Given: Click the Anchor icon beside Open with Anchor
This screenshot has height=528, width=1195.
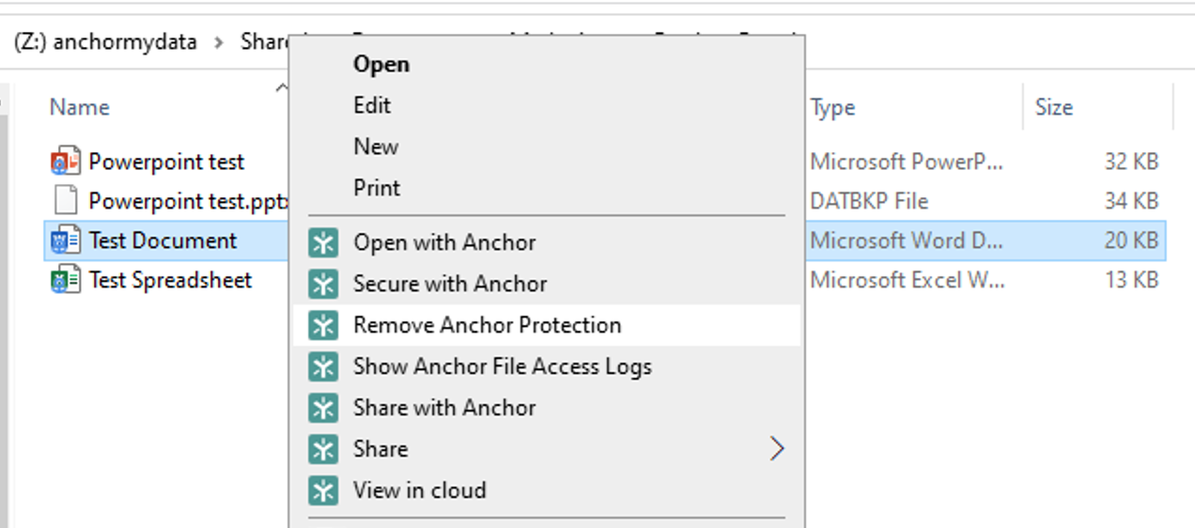Looking at the screenshot, I should click(x=323, y=242).
